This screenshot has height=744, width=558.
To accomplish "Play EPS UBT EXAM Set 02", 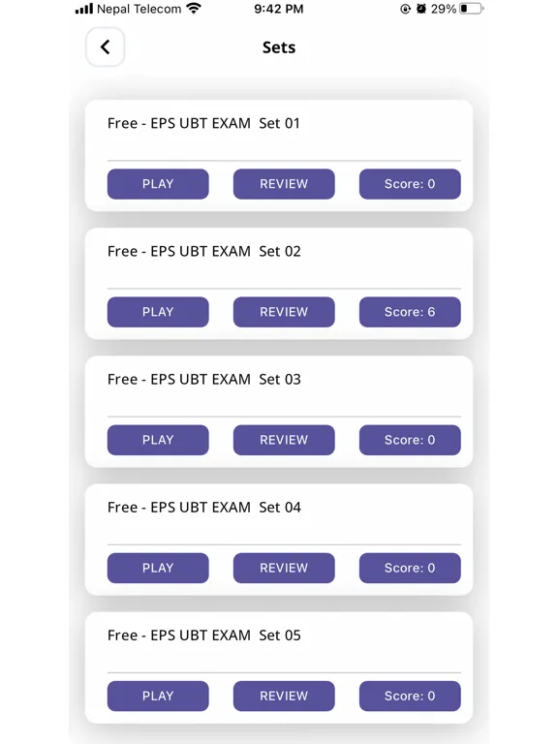I will tap(158, 312).
